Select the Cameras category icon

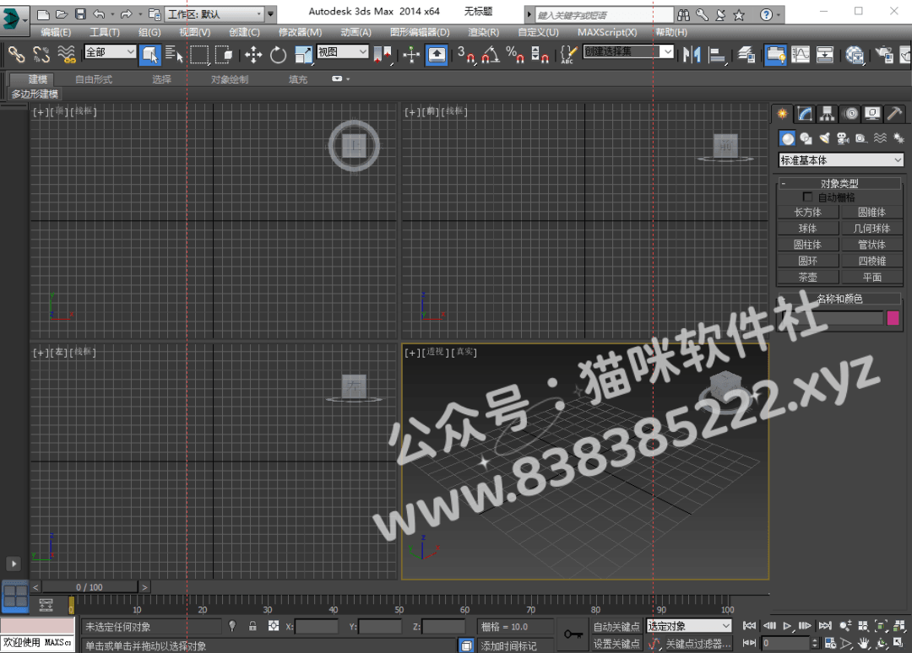(843, 138)
